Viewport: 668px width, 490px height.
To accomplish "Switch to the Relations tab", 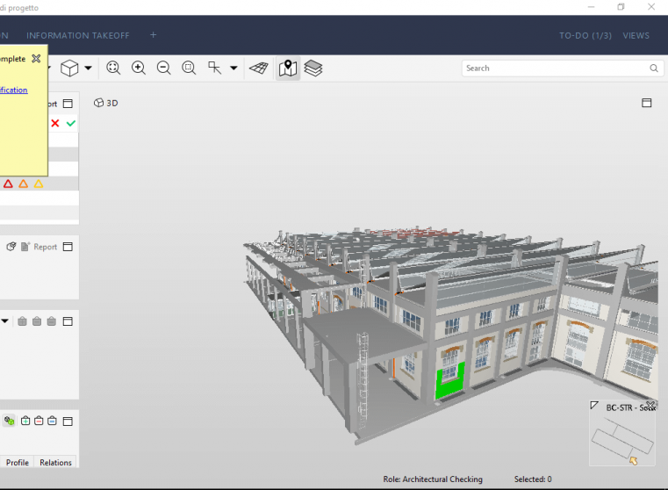I will coord(55,463).
